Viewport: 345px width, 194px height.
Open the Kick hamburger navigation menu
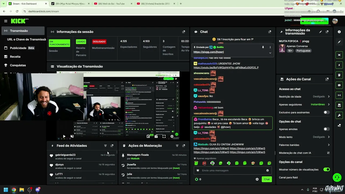click(6, 21)
